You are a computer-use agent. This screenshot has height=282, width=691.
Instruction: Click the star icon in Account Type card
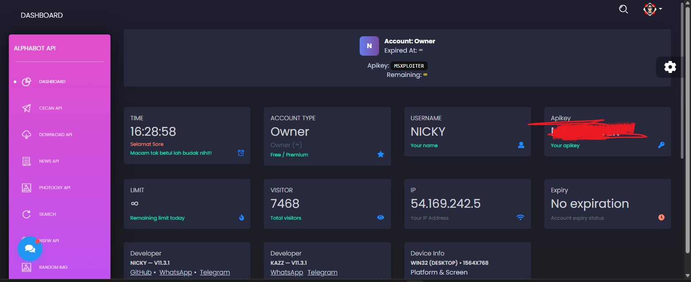(381, 154)
